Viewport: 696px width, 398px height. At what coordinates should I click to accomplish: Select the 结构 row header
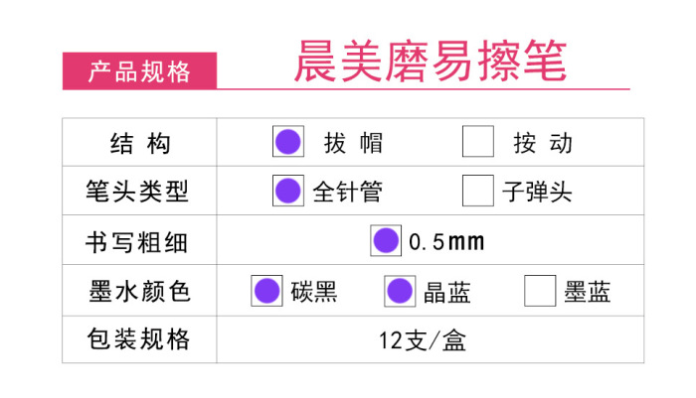click(x=139, y=143)
